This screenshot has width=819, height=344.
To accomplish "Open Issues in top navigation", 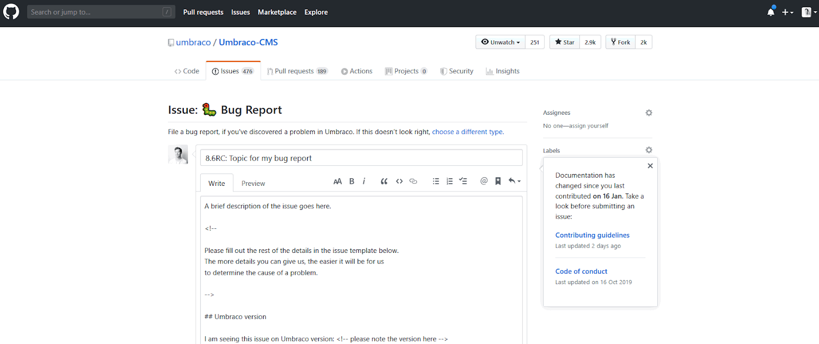I will click(x=241, y=12).
